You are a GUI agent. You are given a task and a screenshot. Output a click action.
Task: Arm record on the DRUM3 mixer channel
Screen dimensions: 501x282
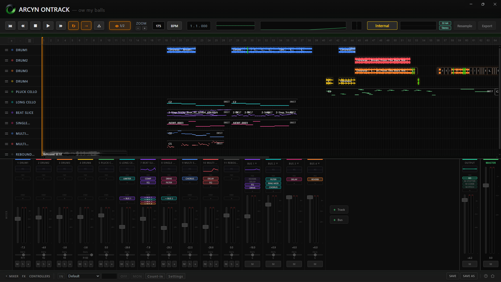70,264
